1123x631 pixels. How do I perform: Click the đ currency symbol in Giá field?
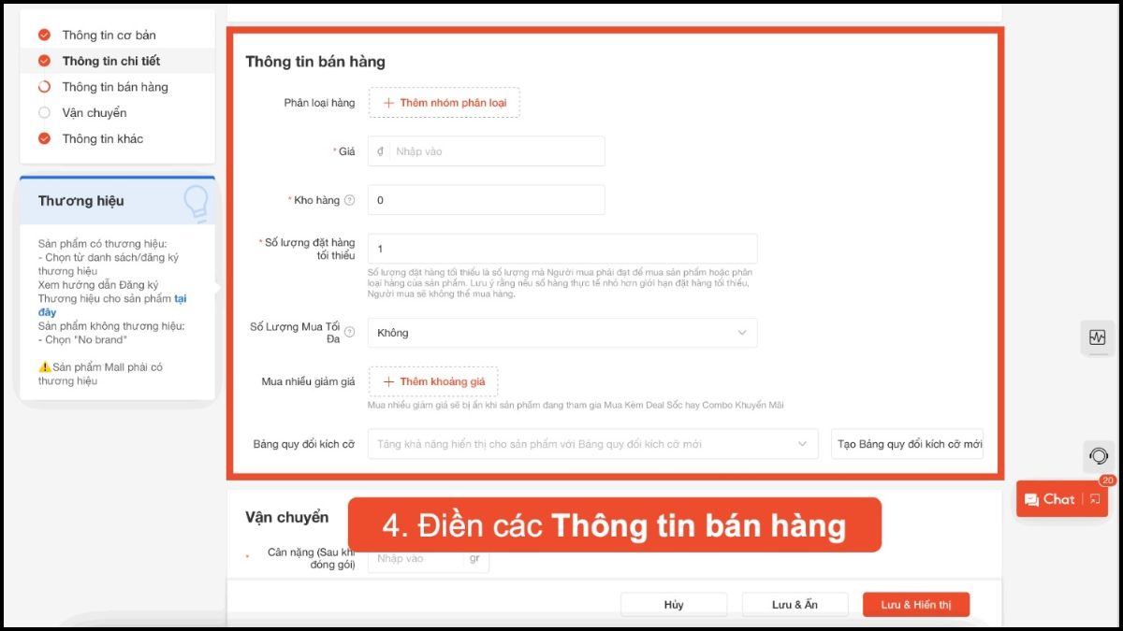click(x=380, y=151)
